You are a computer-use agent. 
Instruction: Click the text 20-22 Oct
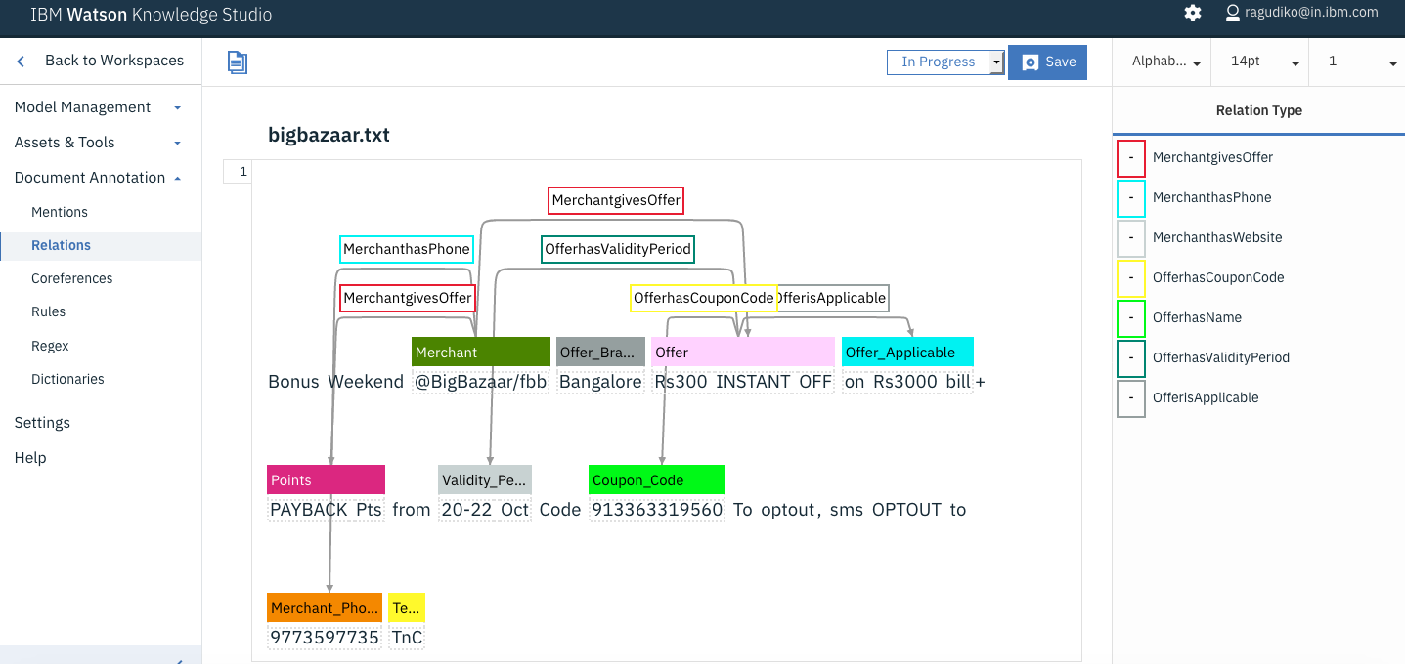coord(485,509)
